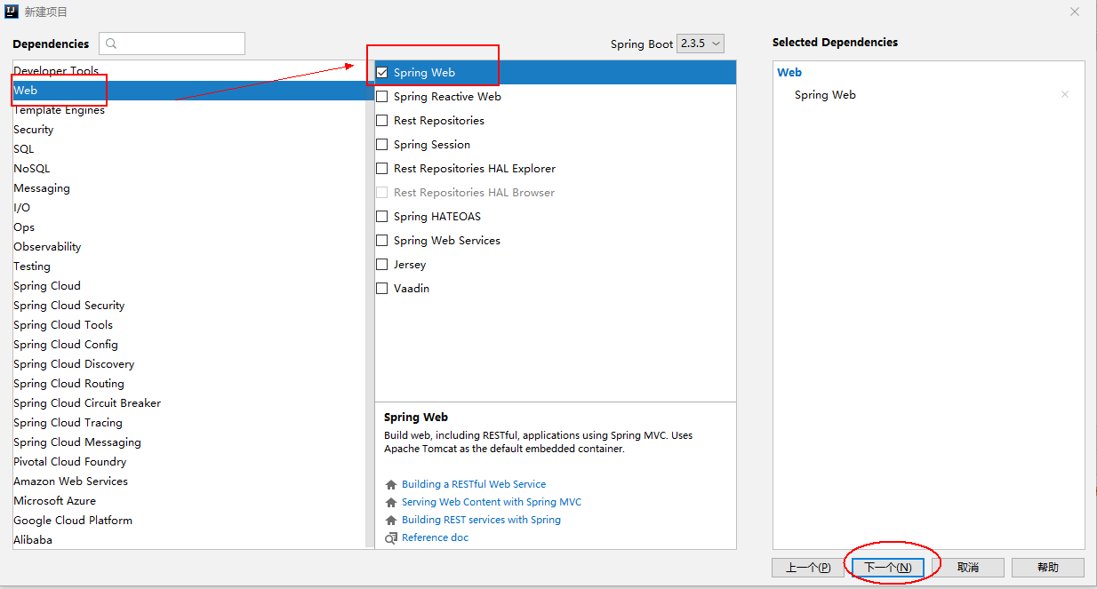This screenshot has height=589, width=1097.
Task: Open Building a RESTful Web Service link
Action: [x=474, y=485]
